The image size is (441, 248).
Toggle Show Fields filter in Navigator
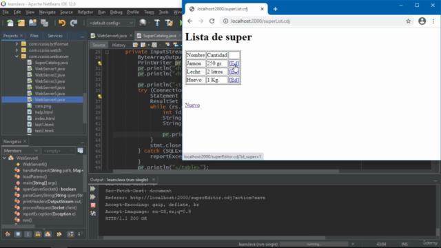click(x=18, y=234)
